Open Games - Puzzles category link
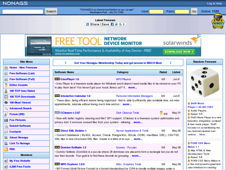 126,148
